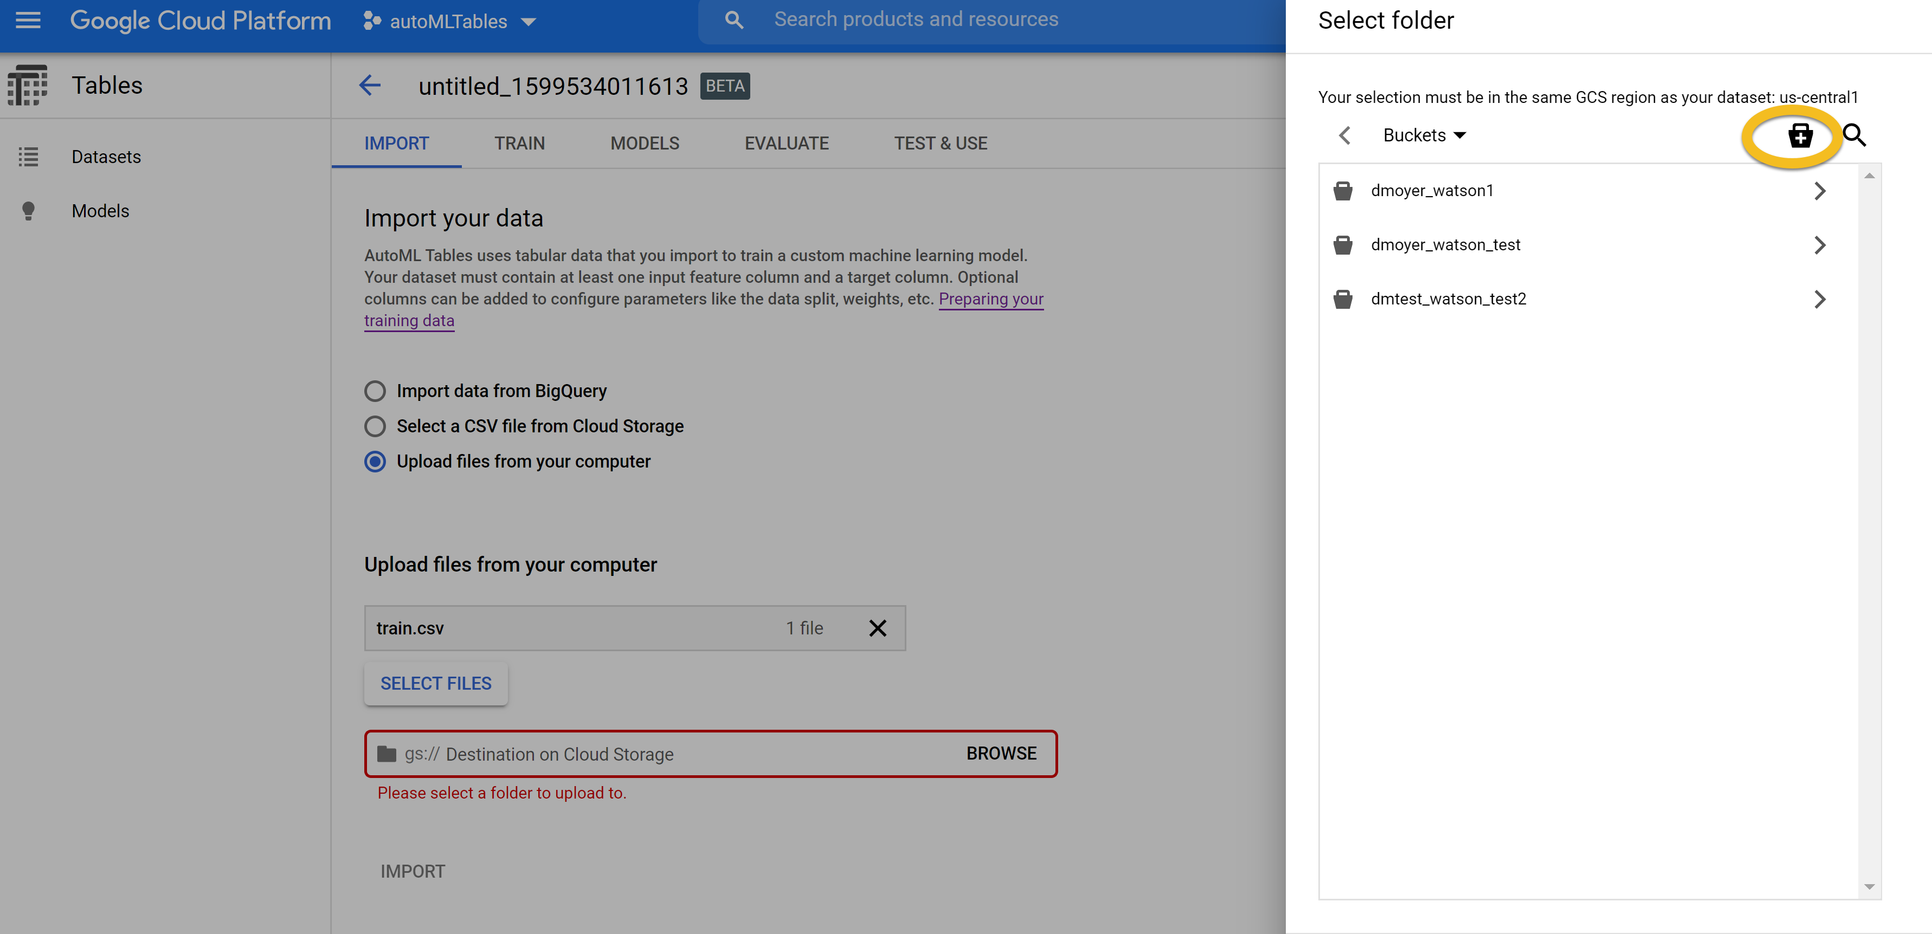
Task: Click the dmoyer_watson_test bucket icon
Action: tap(1343, 245)
